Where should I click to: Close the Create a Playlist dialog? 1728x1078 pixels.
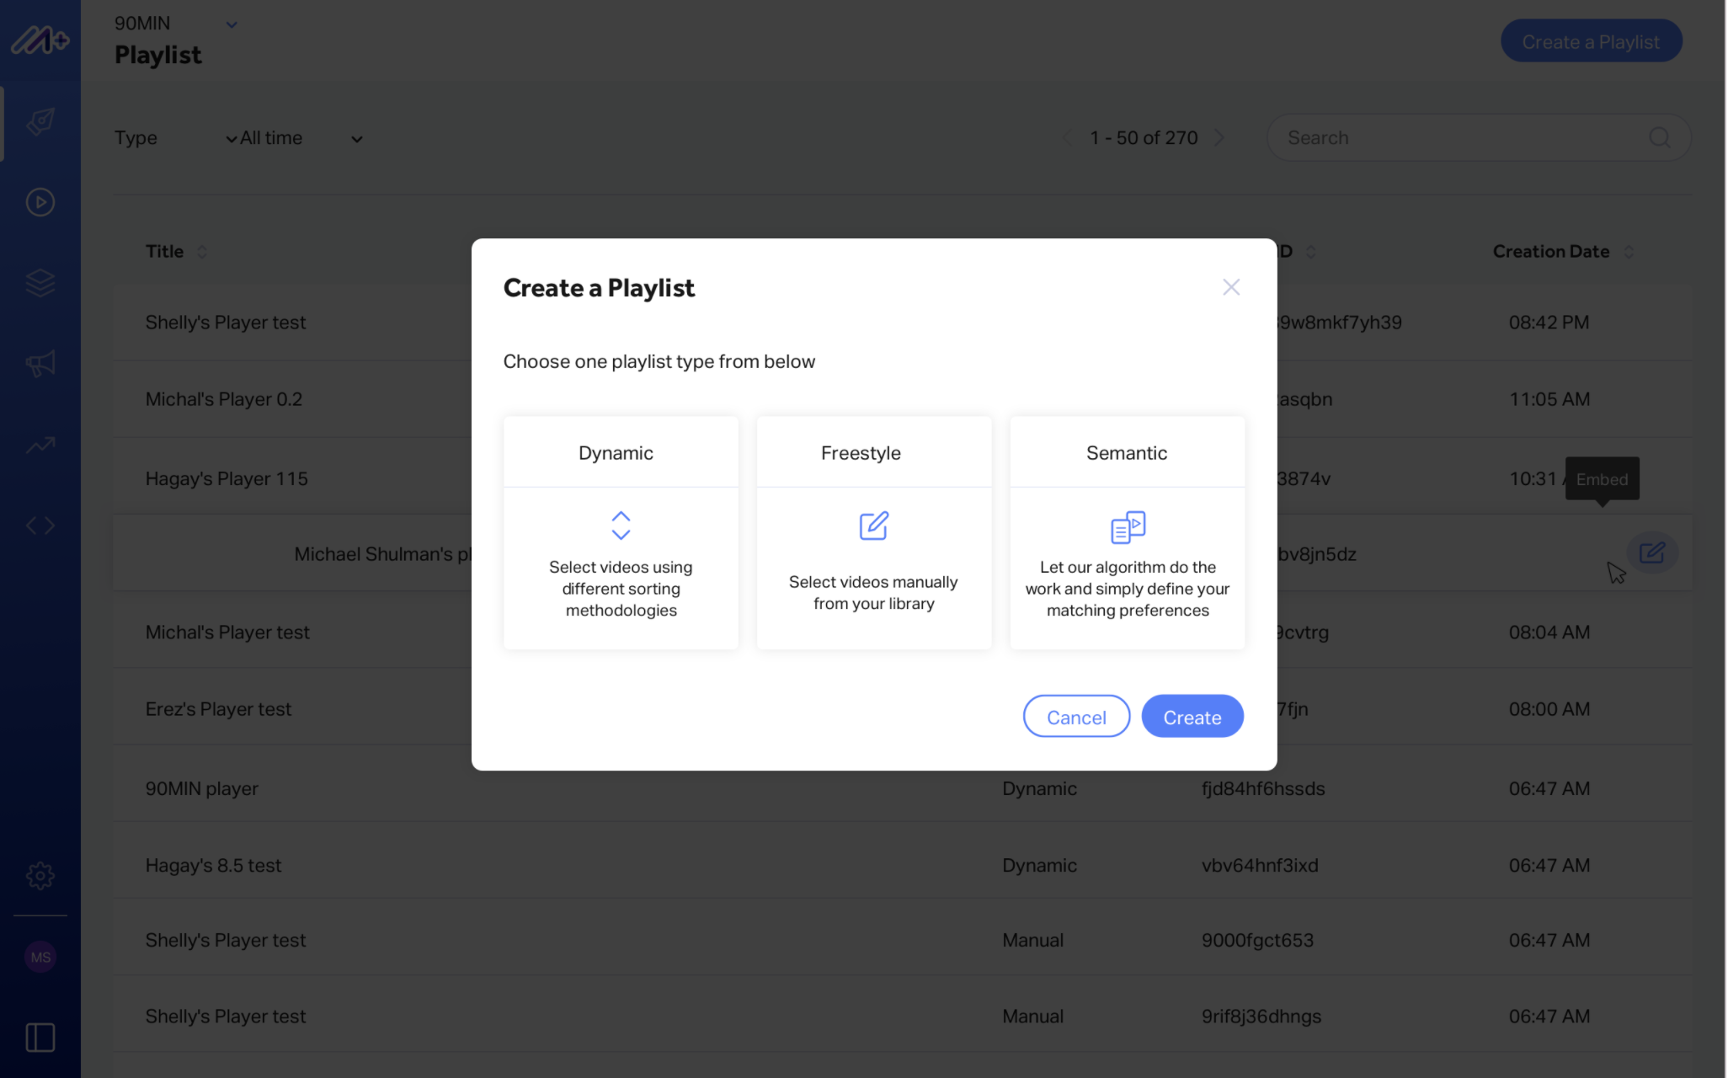point(1231,287)
